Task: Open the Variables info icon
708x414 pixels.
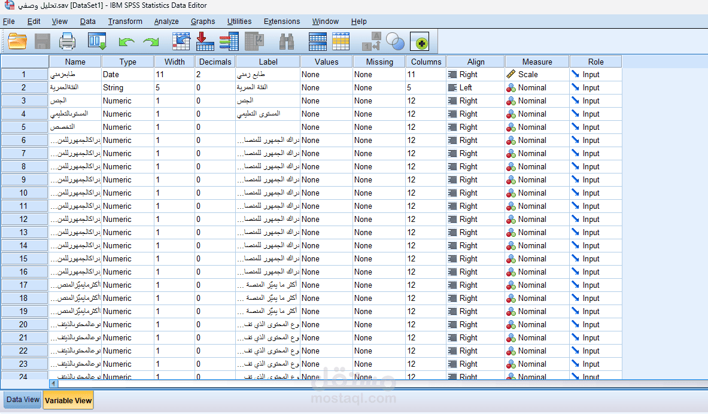Action: 229,41
